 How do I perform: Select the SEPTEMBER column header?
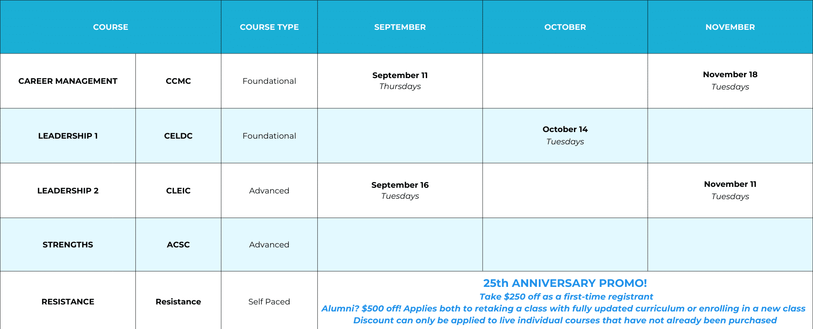click(400, 27)
